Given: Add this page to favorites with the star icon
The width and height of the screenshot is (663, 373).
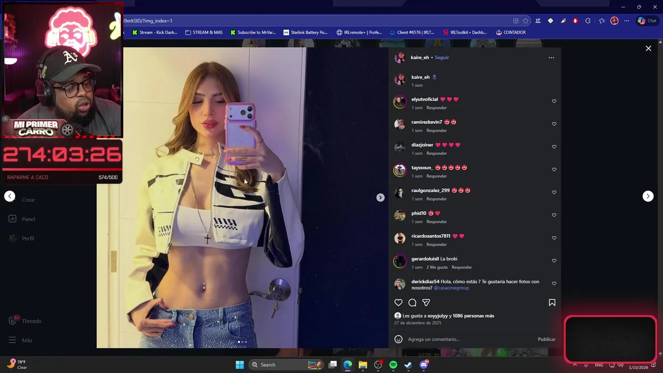Looking at the screenshot, I should click(525, 21).
